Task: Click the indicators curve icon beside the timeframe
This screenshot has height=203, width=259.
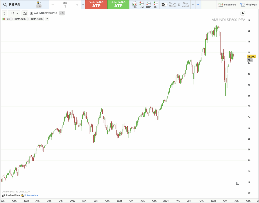Action: (25, 13)
